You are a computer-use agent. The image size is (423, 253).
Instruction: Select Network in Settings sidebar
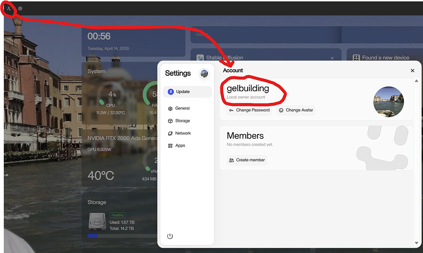click(182, 133)
